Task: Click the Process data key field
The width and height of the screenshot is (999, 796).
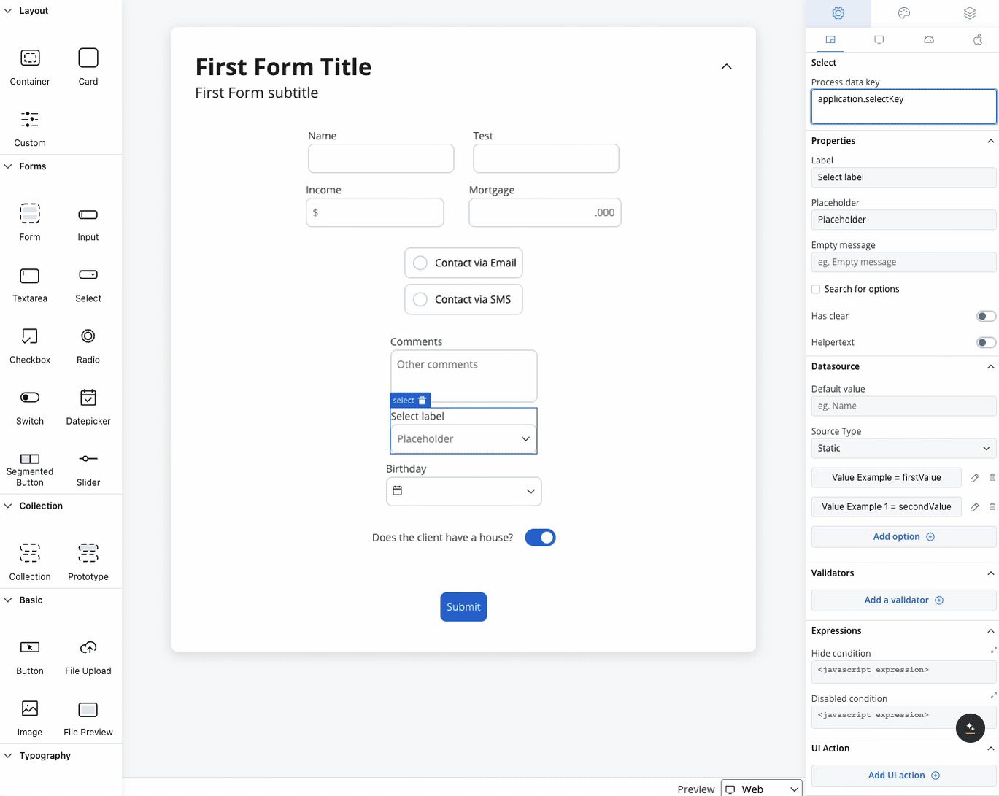Action: click(903, 107)
